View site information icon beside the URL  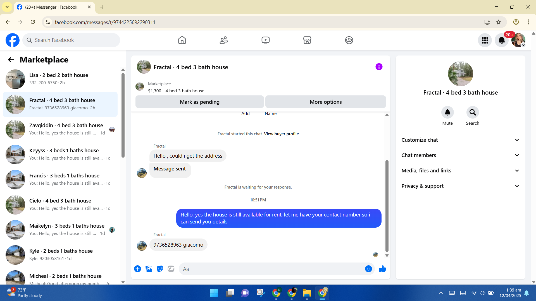pyautogui.click(x=48, y=22)
